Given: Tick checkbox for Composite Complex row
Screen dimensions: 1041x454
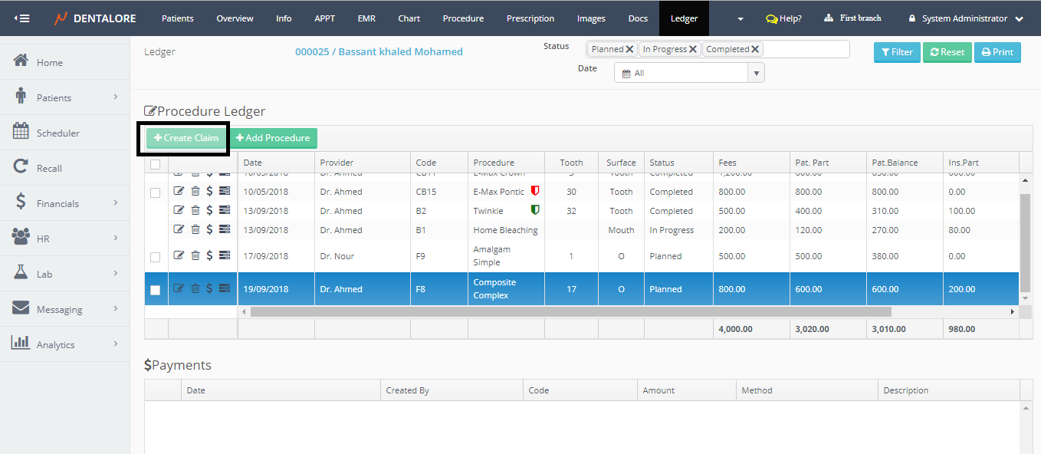Looking at the screenshot, I should [x=156, y=290].
